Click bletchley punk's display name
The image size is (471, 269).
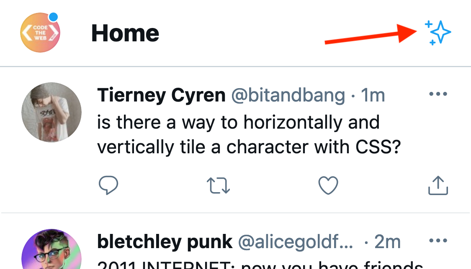click(165, 241)
